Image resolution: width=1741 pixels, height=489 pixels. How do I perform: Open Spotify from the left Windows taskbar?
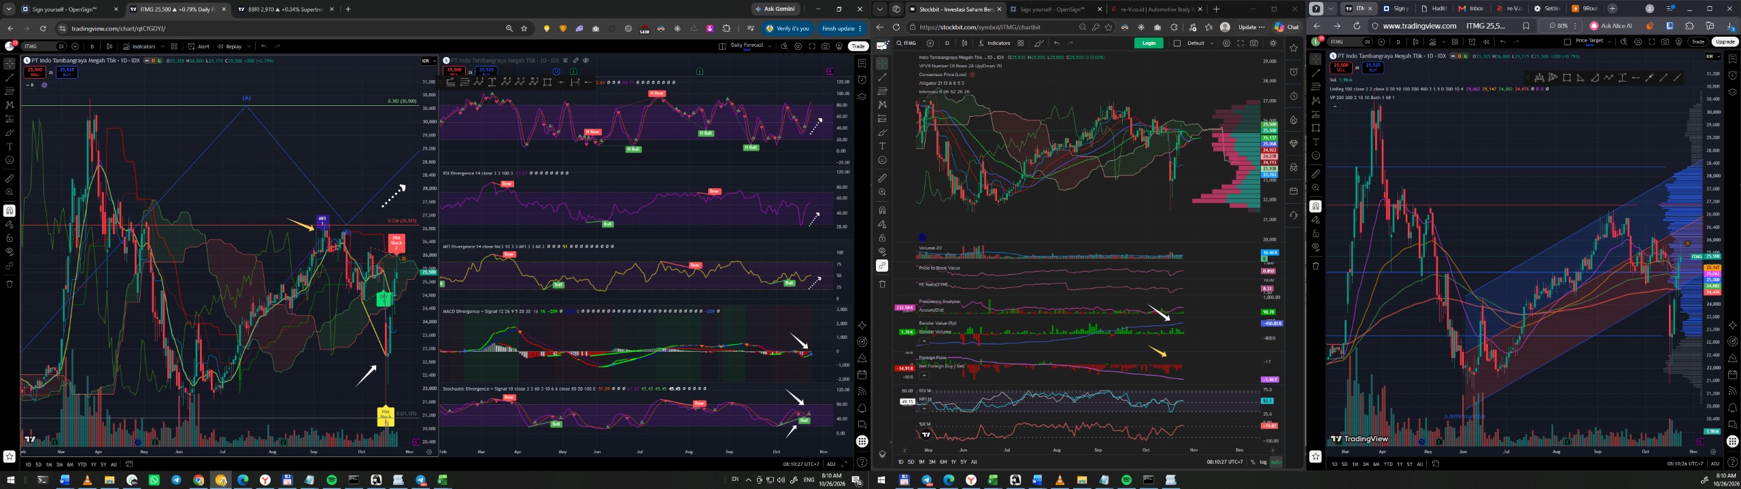(331, 479)
